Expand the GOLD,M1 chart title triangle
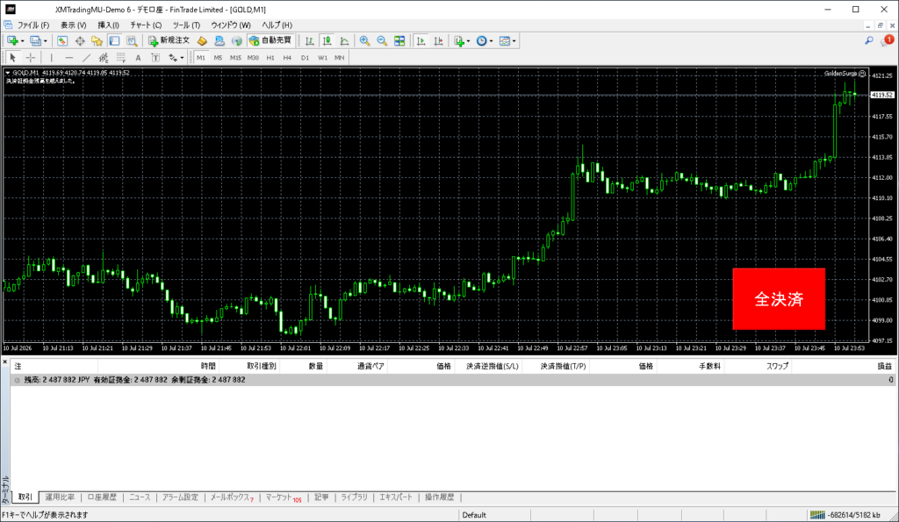 point(7,73)
